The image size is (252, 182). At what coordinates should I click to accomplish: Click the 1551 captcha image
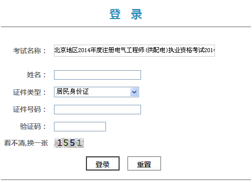[69, 143]
